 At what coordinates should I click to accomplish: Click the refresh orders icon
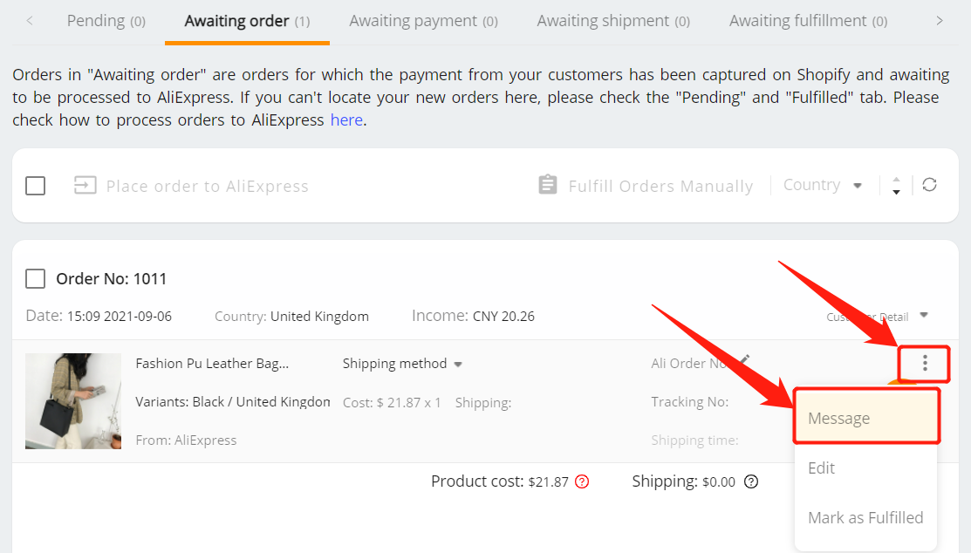point(929,185)
